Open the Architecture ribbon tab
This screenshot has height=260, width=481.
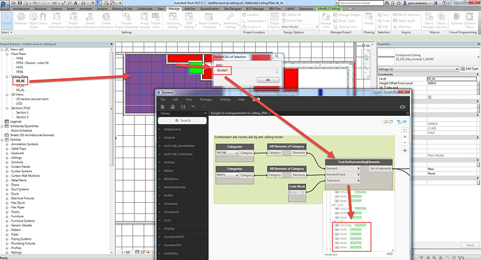click(x=21, y=8)
